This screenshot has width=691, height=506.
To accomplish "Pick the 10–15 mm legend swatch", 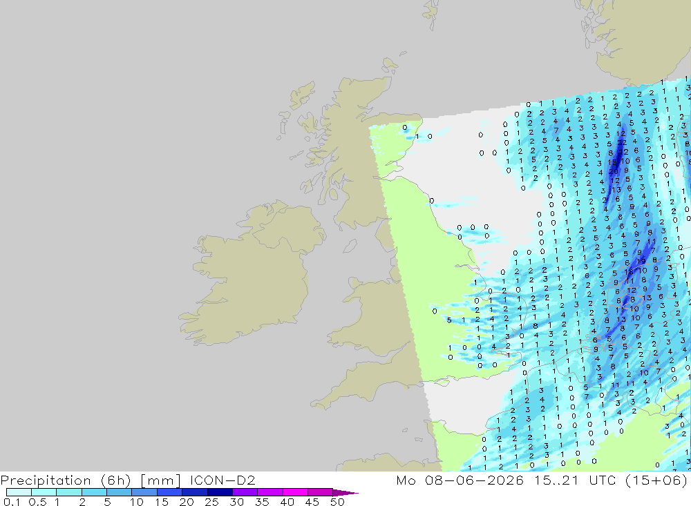I will point(144,492).
